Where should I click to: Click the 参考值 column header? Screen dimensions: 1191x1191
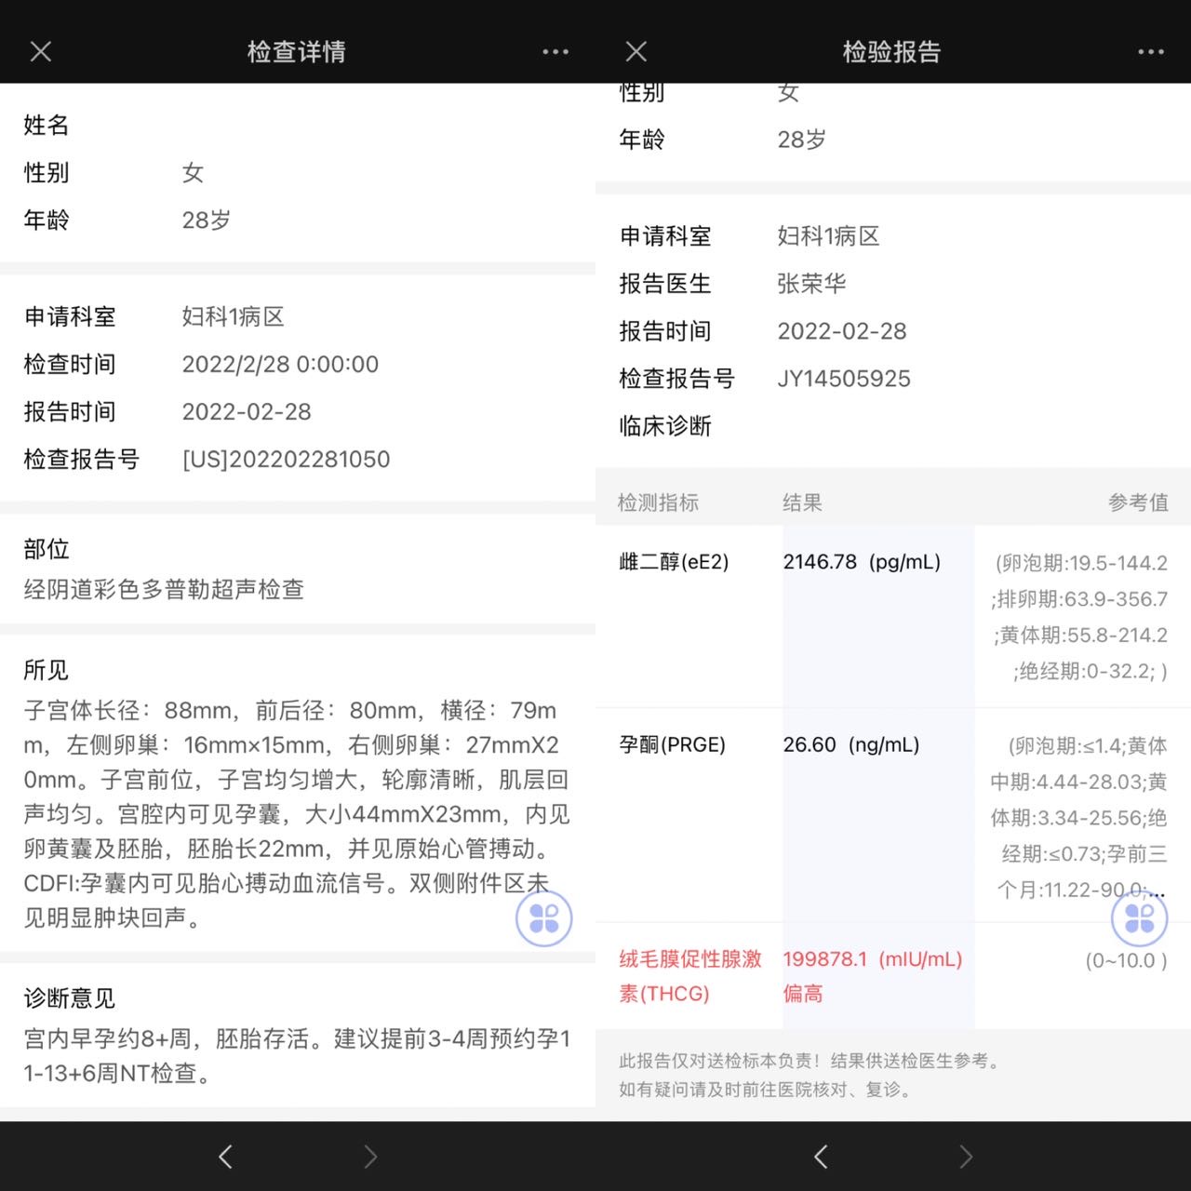1137,503
